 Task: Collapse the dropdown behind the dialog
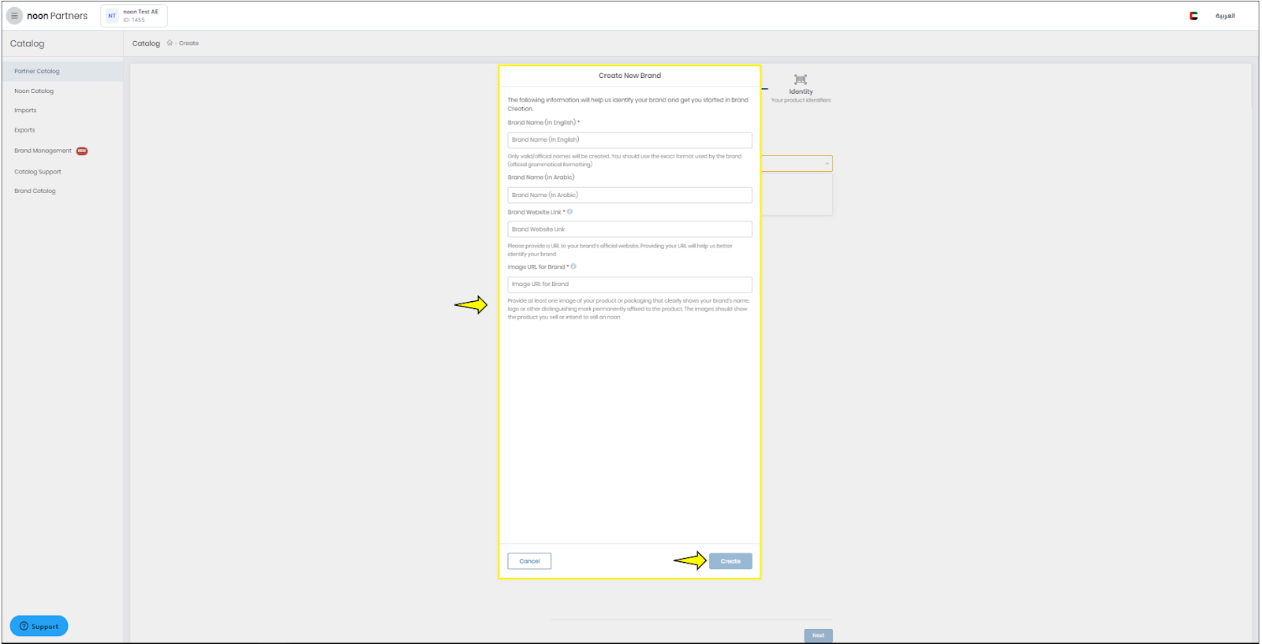point(827,164)
